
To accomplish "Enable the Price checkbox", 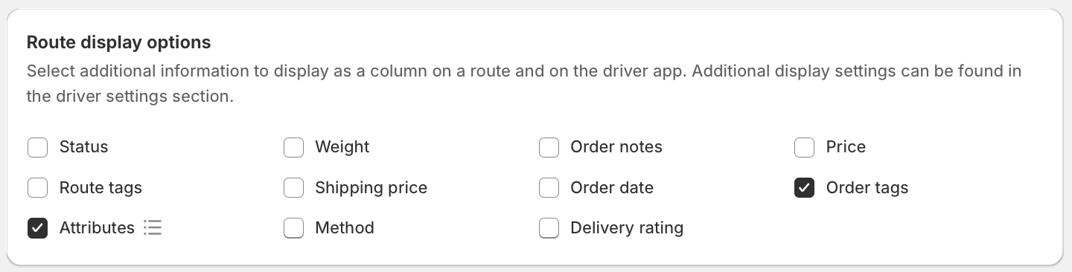I will pyautogui.click(x=804, y=147).
